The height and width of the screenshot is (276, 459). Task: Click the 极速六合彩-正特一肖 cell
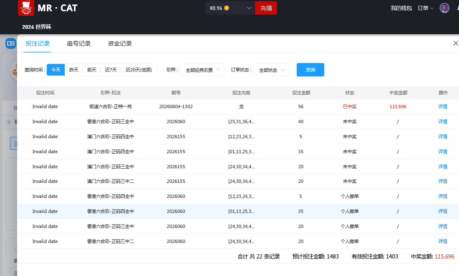point(110,106)
